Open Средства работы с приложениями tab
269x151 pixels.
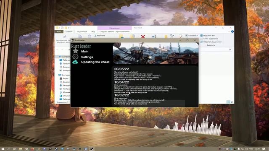114,32
